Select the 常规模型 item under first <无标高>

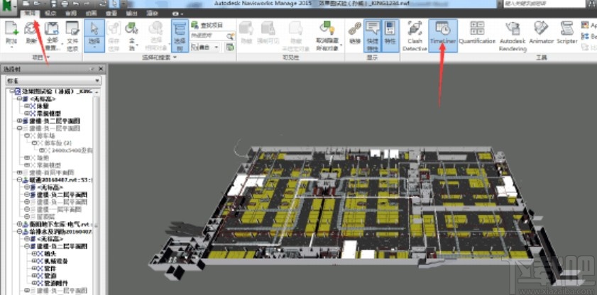coord(49,113)
